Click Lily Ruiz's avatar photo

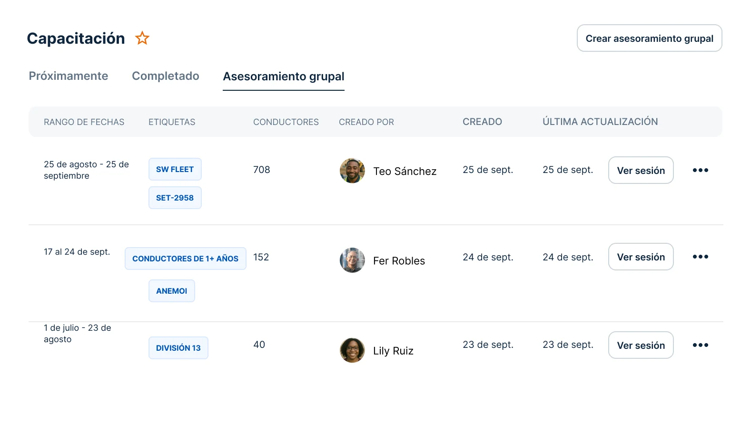click(352, 350)
